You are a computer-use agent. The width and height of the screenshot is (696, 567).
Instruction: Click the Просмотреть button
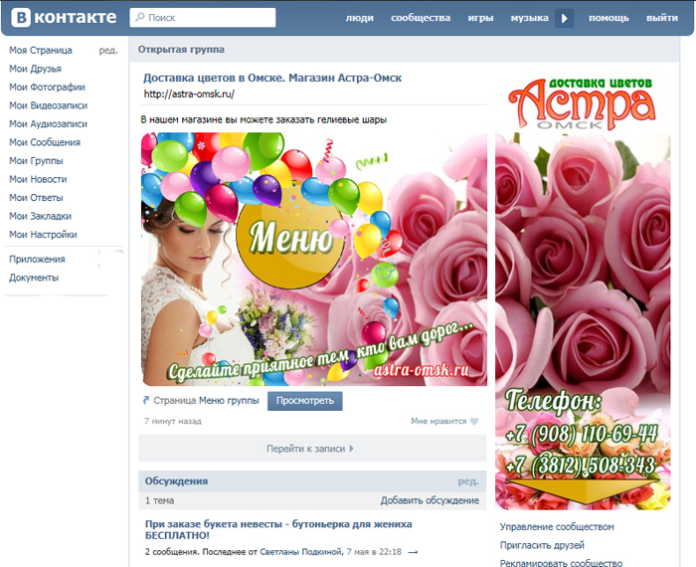[304, 401]
